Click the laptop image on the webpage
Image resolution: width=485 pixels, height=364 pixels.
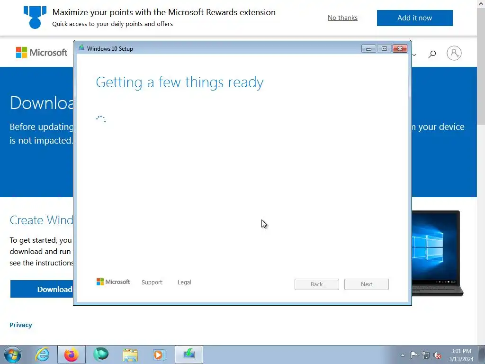tap(437, 253)
